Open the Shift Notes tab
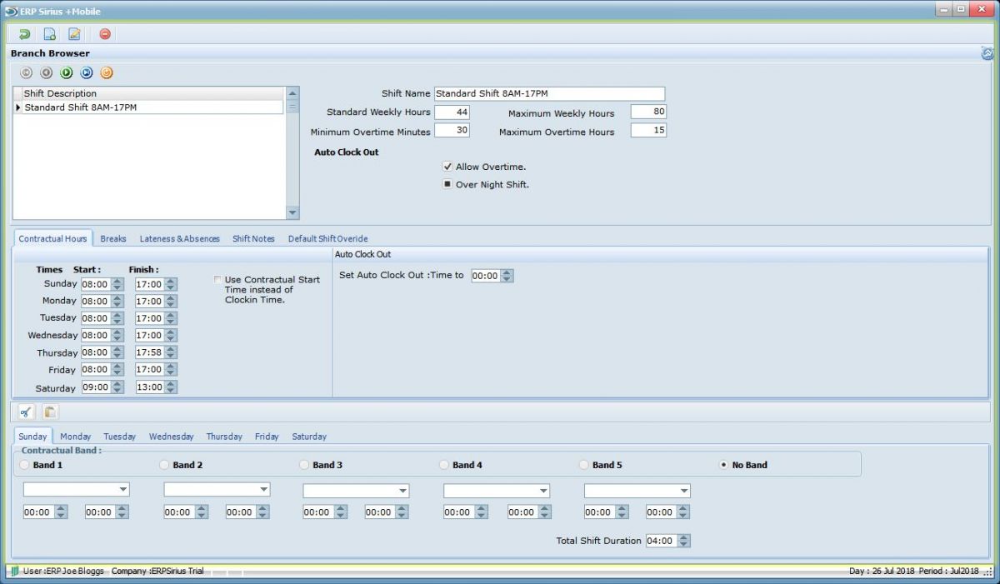This screenshot has height=584, width=1000. pos(253,238)
